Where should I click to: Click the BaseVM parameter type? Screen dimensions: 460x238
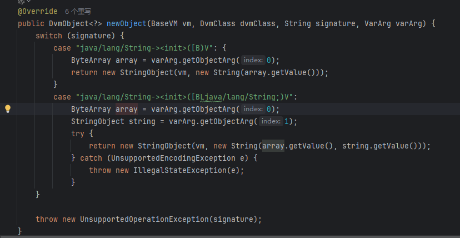point(166,23)
